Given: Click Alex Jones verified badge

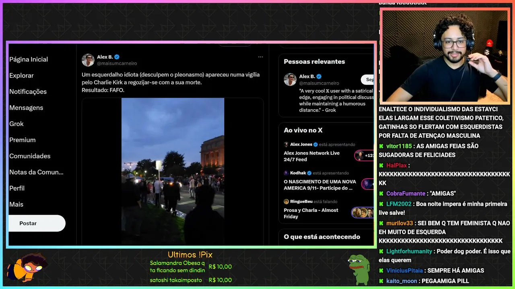Looking at the screenshot, I should 315,144.
